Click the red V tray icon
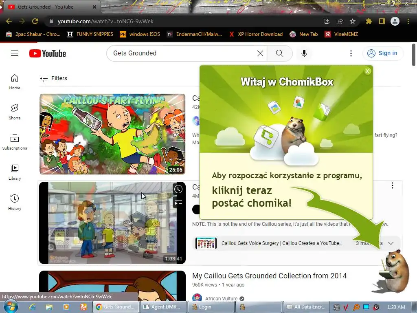This screenshot has width=417, height=313. [346, 307]
